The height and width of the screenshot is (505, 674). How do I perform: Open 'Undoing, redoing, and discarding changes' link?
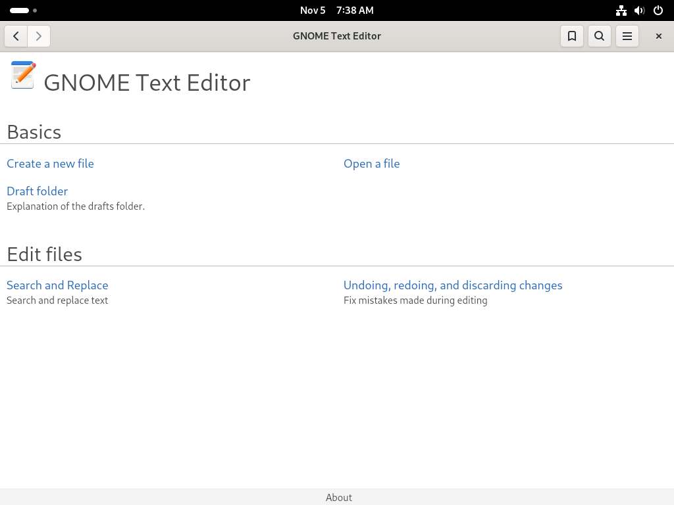pyautogui.click(x=453, y=285)
